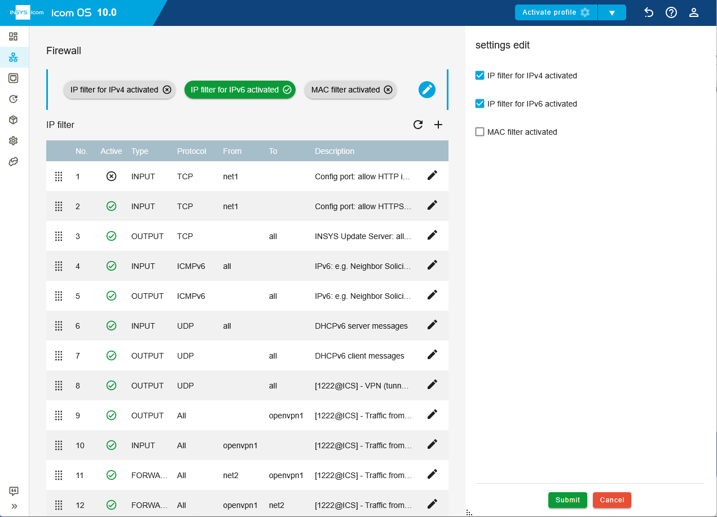
Task: Edit rule 3 INSYS Update Server
Action: click(x=432, y=235)
